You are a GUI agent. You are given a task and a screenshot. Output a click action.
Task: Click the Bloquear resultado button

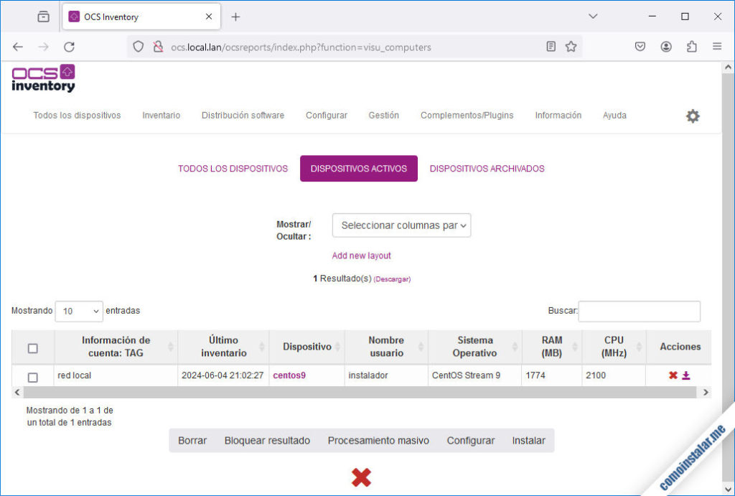point(267,441)
